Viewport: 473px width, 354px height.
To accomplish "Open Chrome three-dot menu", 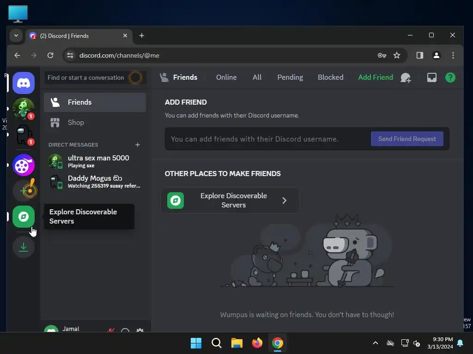I will (x=453, y=55).
